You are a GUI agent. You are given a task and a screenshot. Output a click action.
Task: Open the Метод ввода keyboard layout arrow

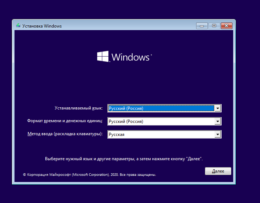218,134
